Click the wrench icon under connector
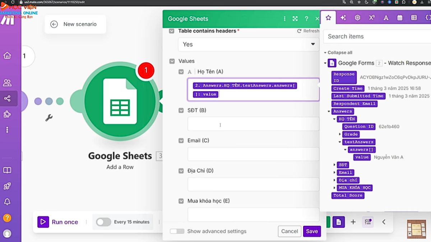Screen dimensions: 431x242 tap(49, 118)
